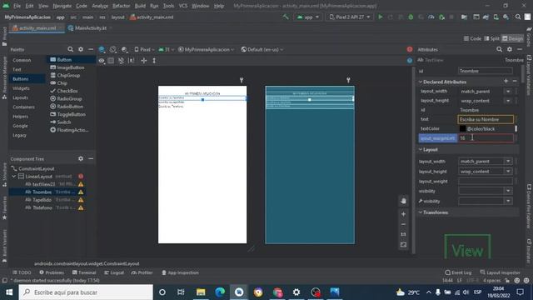The image size is (533, 300).
Task: Open the Logcat tool window
Action: (x=114, y=272)
